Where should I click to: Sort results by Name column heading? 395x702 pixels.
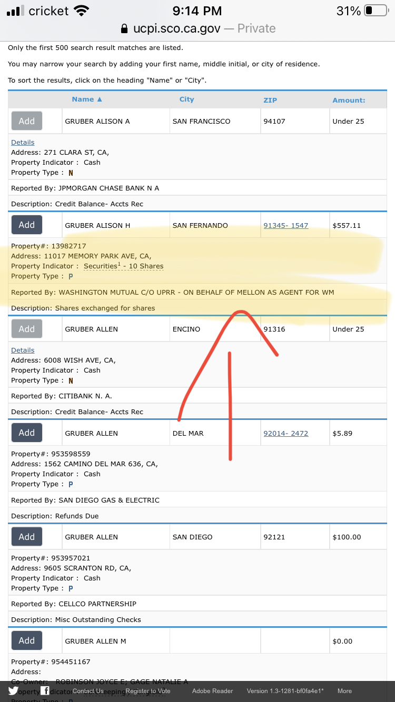87,99
